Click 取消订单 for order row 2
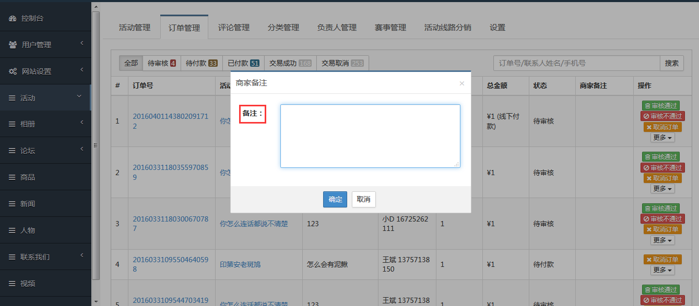Screen dimensions: 699x306 (662, 178)
